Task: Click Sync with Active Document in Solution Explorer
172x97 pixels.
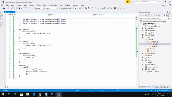Action: 159,15
